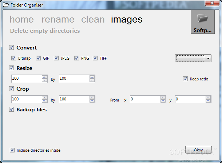
Task: Uncheck the Keep ratio option
Action: pyautogui.click(x=185, y=79)
